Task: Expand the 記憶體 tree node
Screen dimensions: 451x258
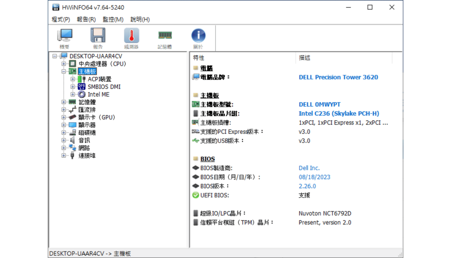Action: pyautogui.click(x=64, y=102)
